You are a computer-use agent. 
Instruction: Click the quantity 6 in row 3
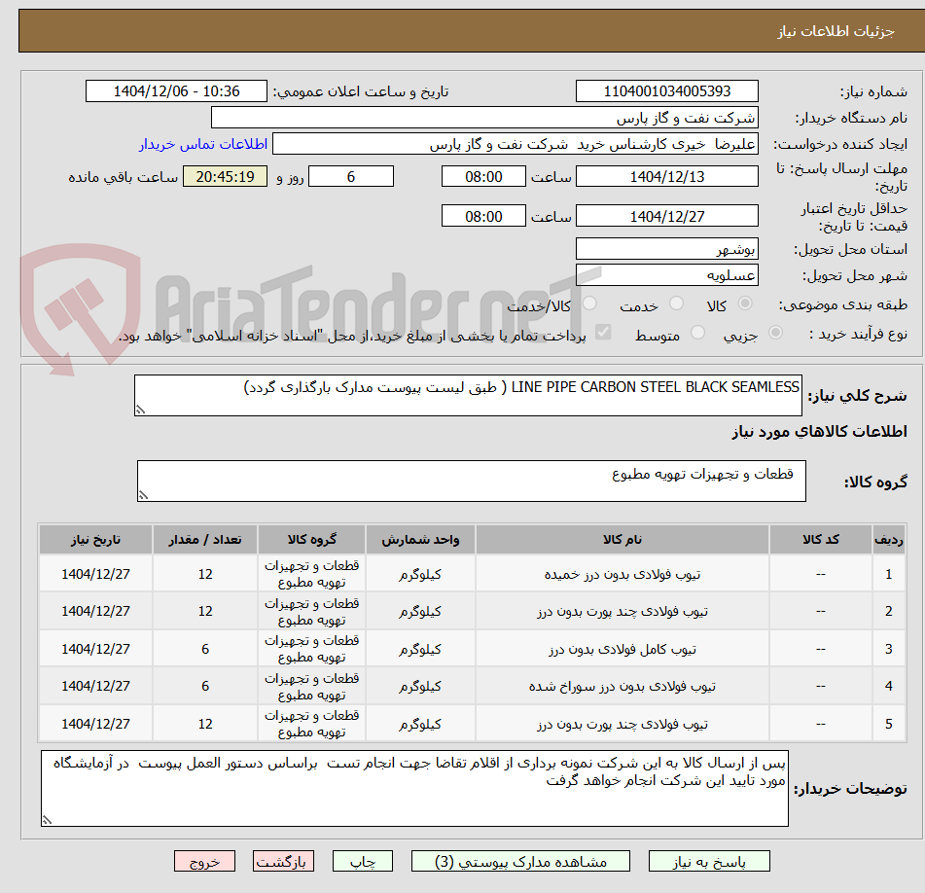204,649
